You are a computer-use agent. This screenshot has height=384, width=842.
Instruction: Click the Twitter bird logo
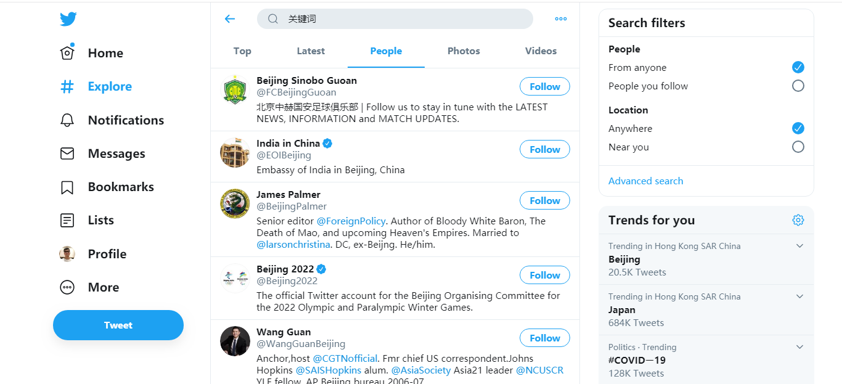[x=68, y=20]
